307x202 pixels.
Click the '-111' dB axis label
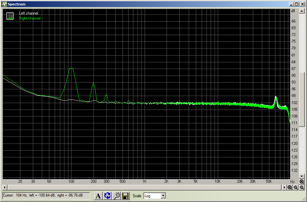(294, 123)
